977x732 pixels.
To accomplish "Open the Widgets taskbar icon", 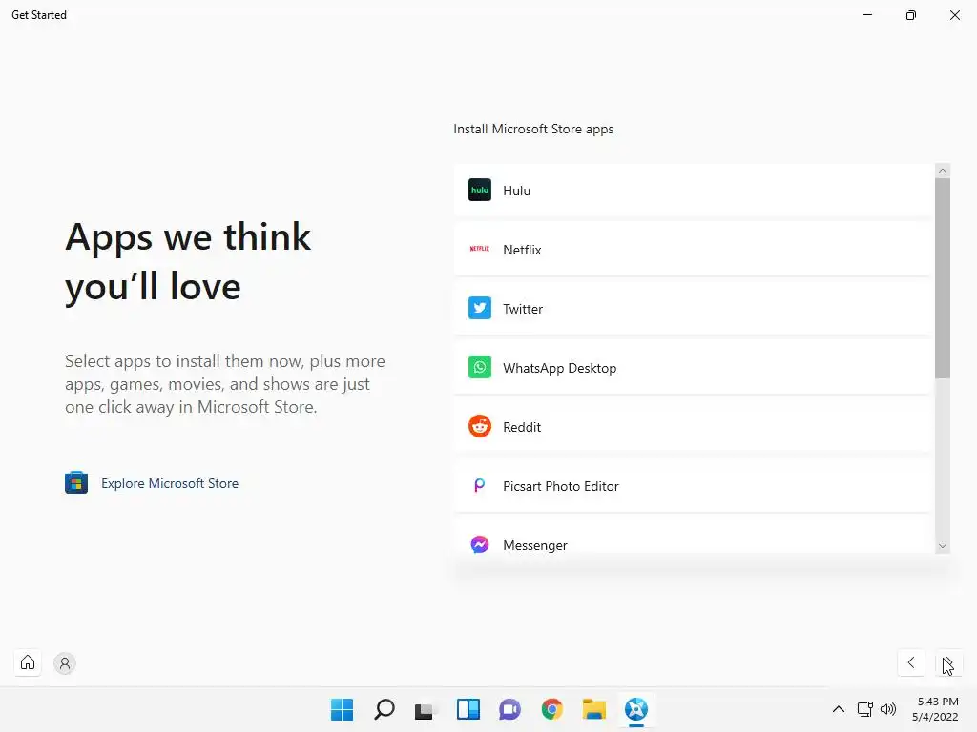I will pyautogui.click(x=468, y=709).
